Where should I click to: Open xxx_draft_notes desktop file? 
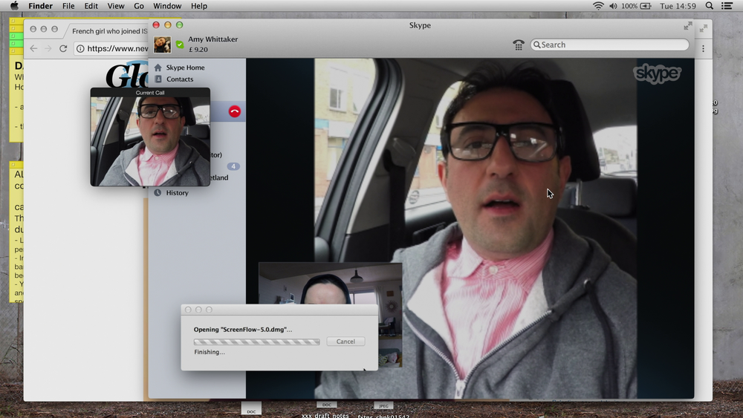(x=325, y=410)
